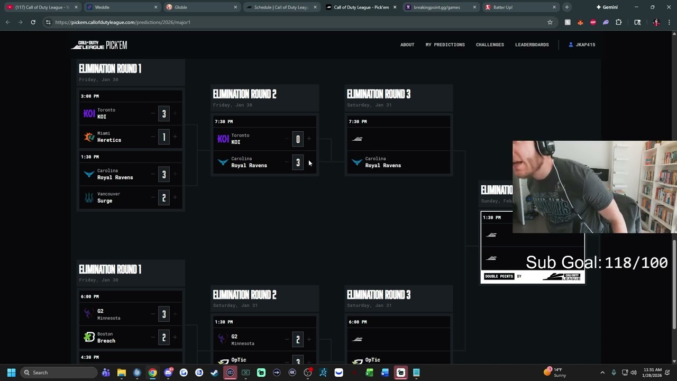Viewport: 677px width, 381px height.
Task: Decrease the Vancouver Surge score
Action: (x=153, y=197)
